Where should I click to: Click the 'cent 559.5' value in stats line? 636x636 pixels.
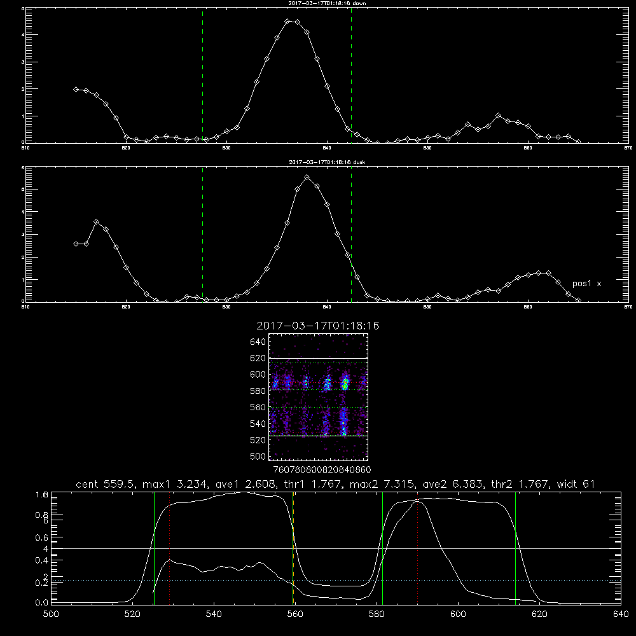click(x=105, y=484)
